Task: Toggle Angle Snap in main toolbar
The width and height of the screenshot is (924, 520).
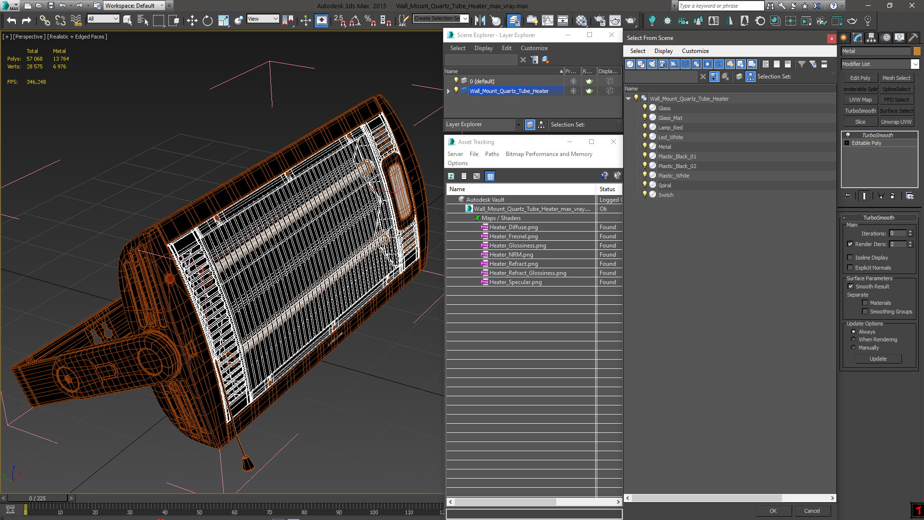Action: pos(355,20)
